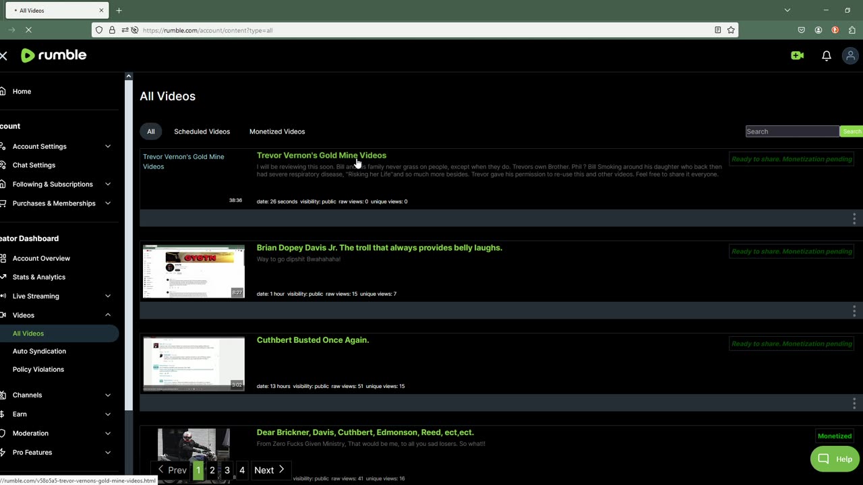Screen dimensions: 863x485
Task: Open Trevor Vernon's Gold Mine Videos title link
Action: tap(322, 156)
